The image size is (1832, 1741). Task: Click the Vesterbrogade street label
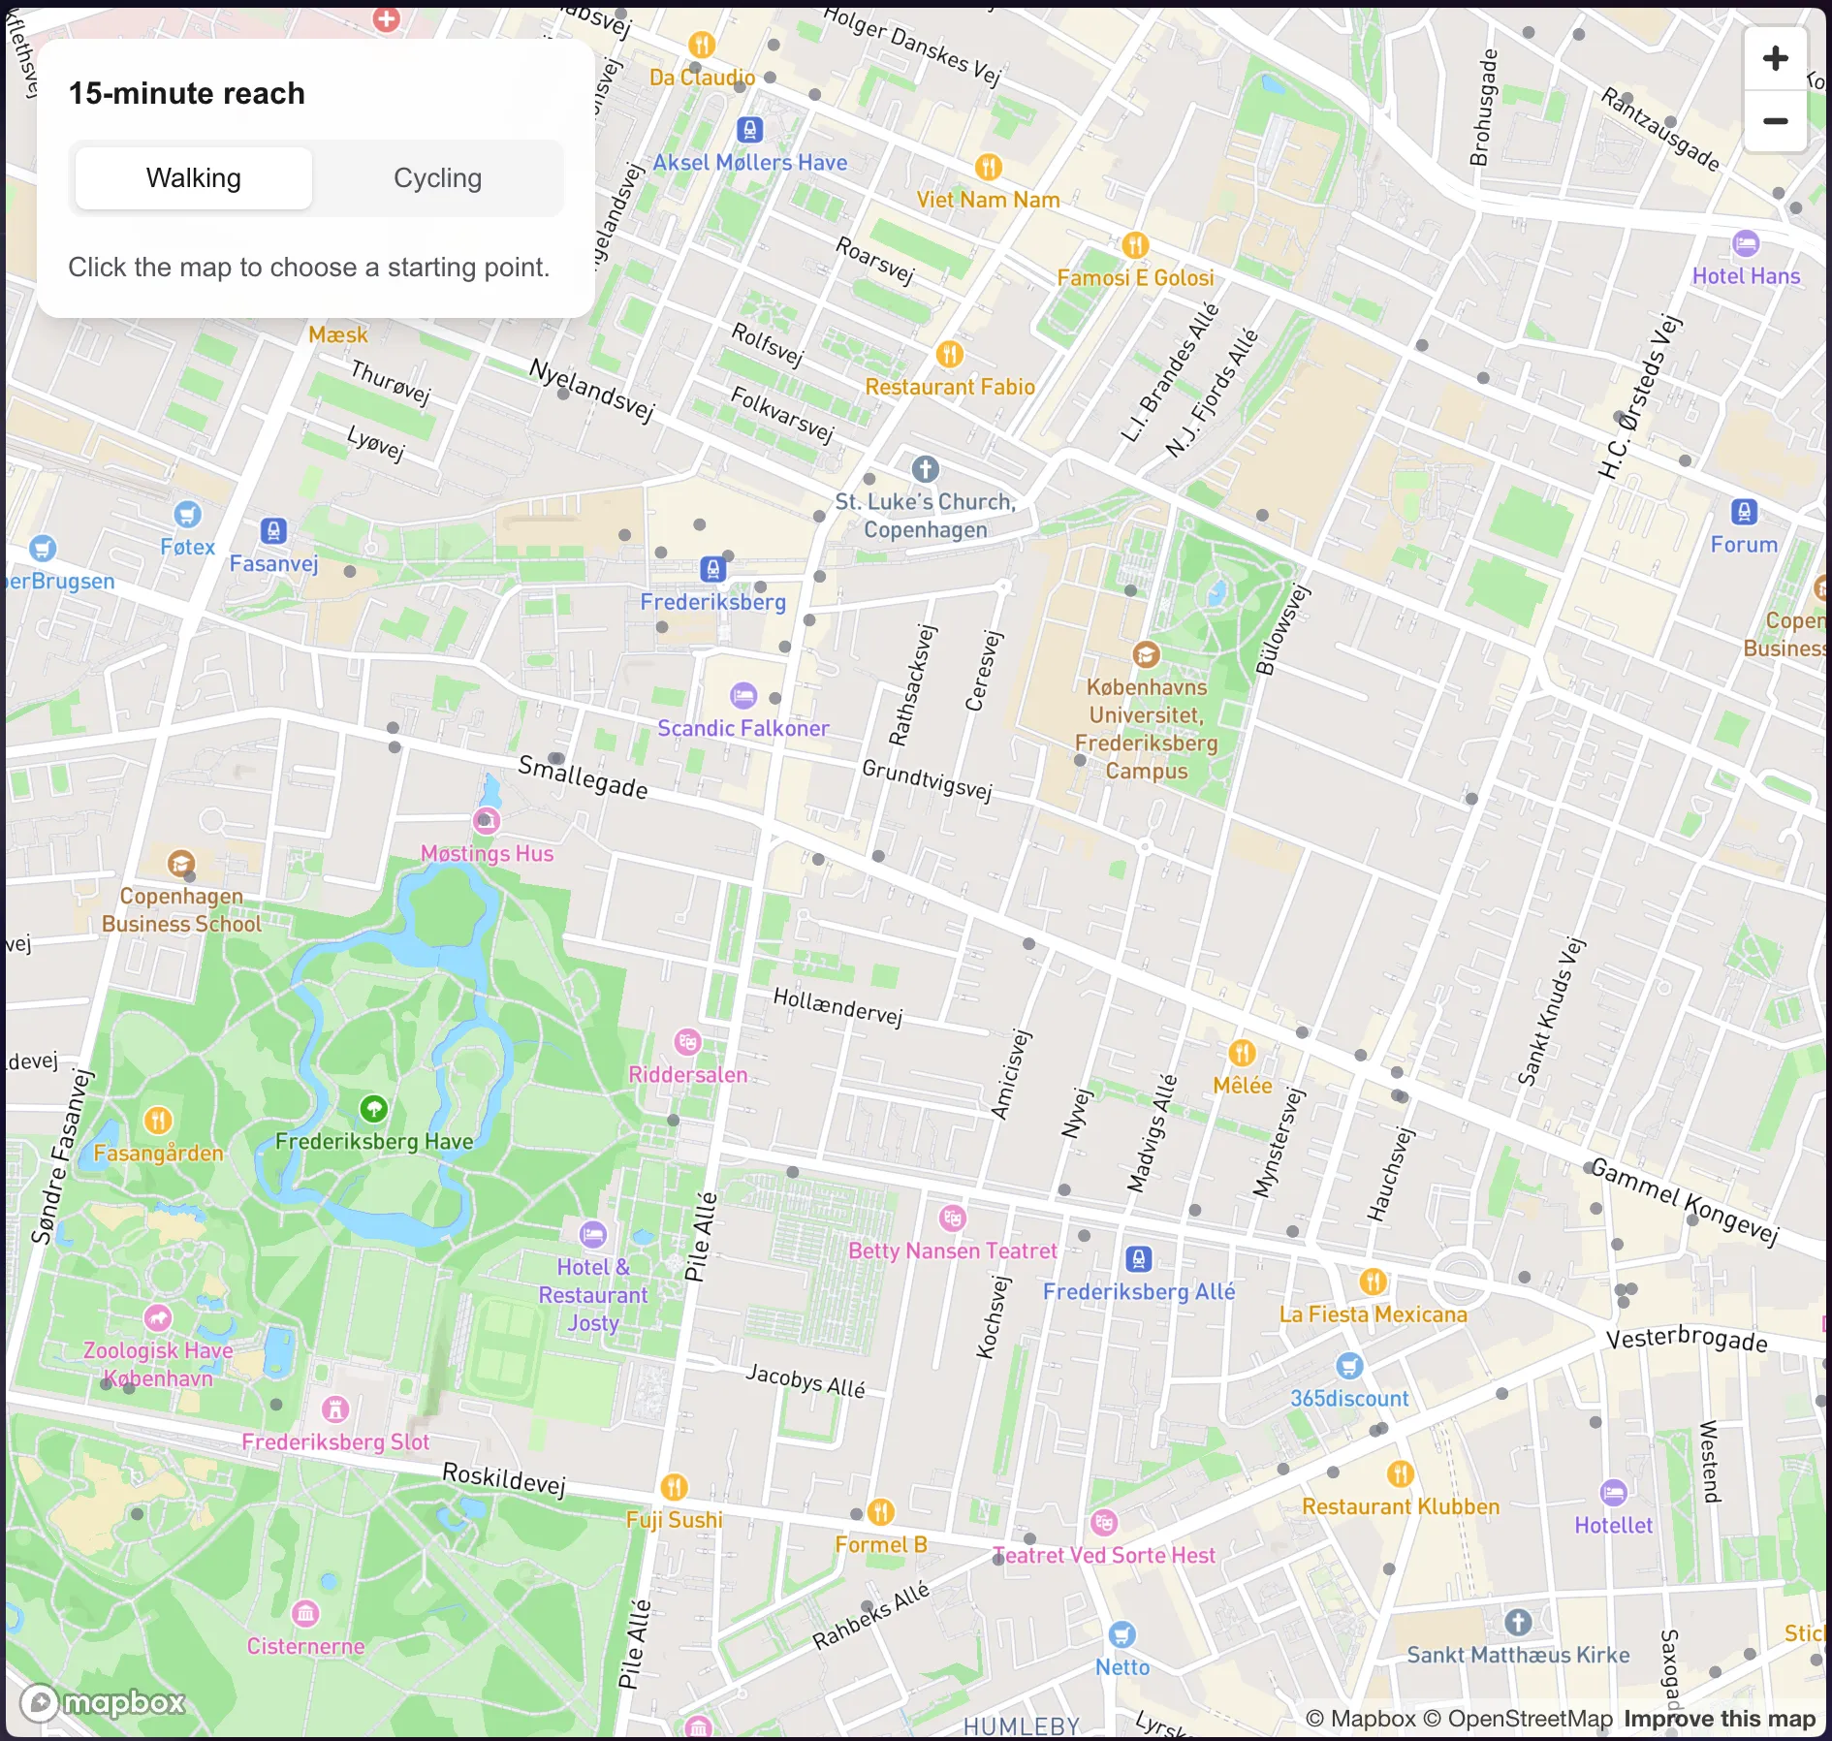1687,1339
